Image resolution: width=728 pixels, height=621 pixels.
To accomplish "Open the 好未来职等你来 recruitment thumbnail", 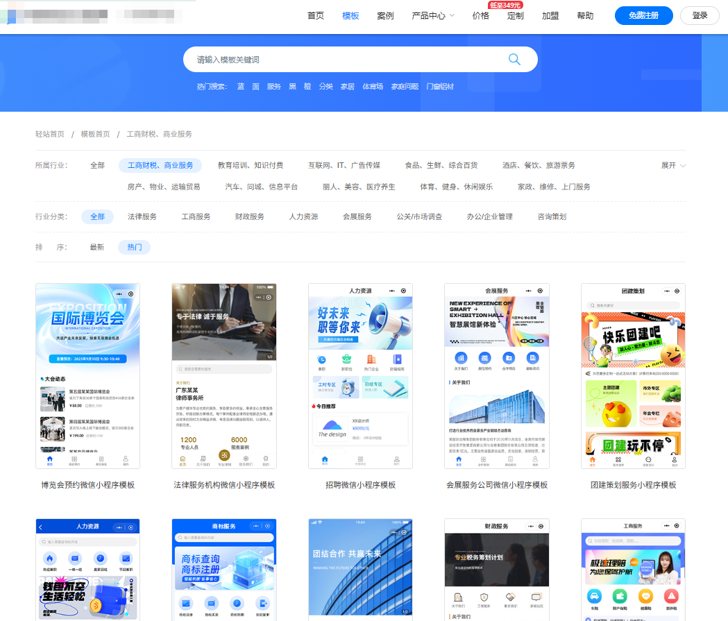I will point(360,376).
